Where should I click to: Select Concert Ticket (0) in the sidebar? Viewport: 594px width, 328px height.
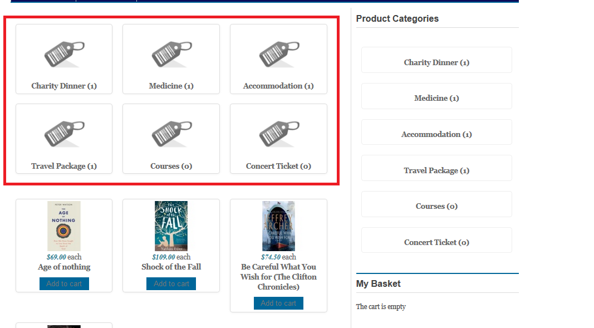tap(436, 242)
